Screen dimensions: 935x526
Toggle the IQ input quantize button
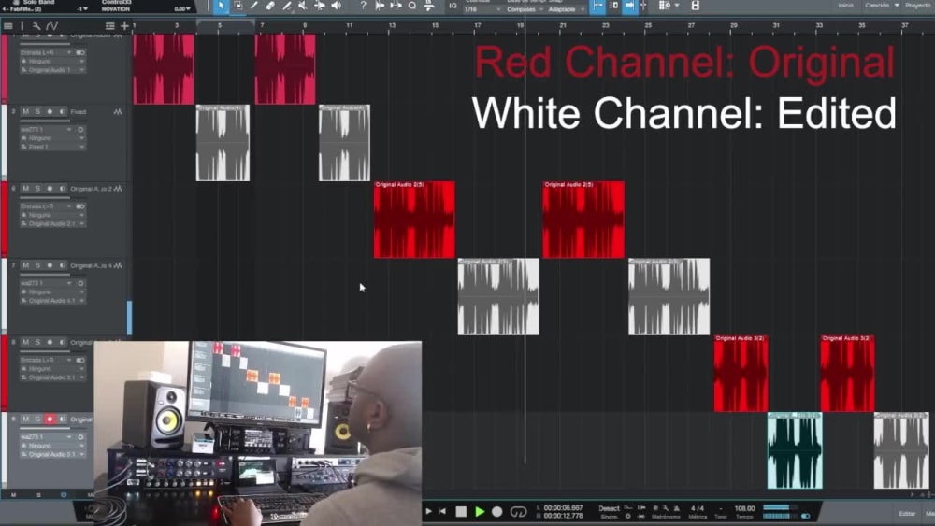point(453,6)
